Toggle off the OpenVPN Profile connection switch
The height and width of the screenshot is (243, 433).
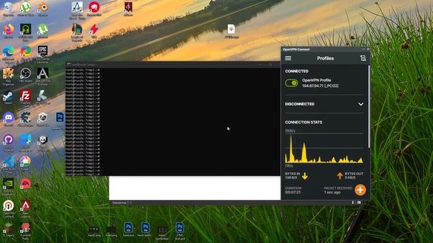[x=292, y=83]
